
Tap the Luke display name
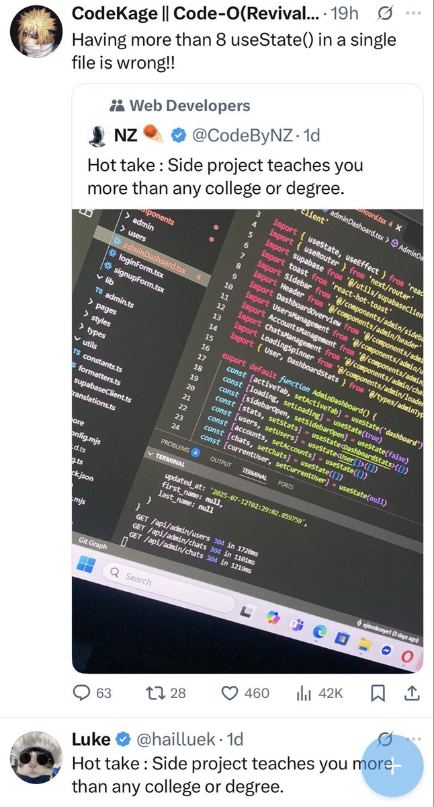pos(91,740)
